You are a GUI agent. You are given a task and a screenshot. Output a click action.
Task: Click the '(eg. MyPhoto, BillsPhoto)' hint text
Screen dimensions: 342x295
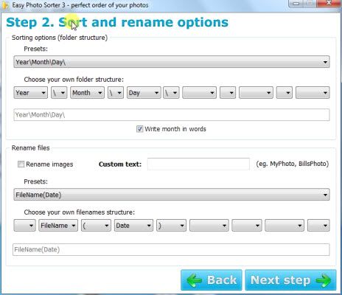(x=293, y=164)
